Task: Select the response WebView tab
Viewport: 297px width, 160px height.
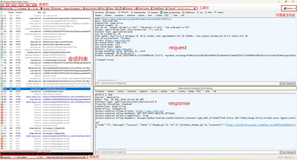Action: click(164, 92)
